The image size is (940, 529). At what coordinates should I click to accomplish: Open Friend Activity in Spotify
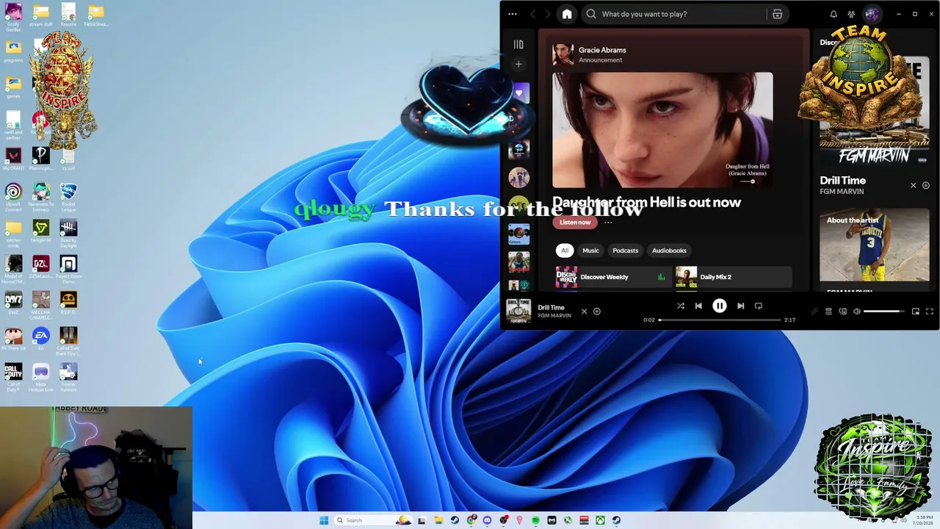click(851, 14)
